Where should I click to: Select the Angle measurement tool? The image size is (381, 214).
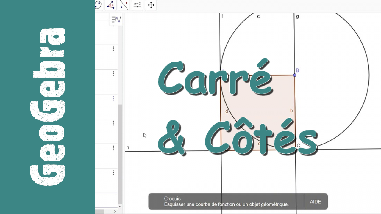tap(111, 5)
